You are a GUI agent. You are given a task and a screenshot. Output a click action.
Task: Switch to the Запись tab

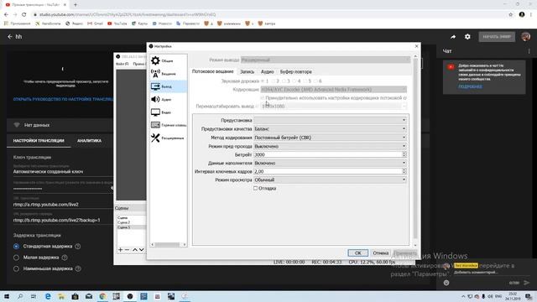pyautogui.click(x=247, y=71)
